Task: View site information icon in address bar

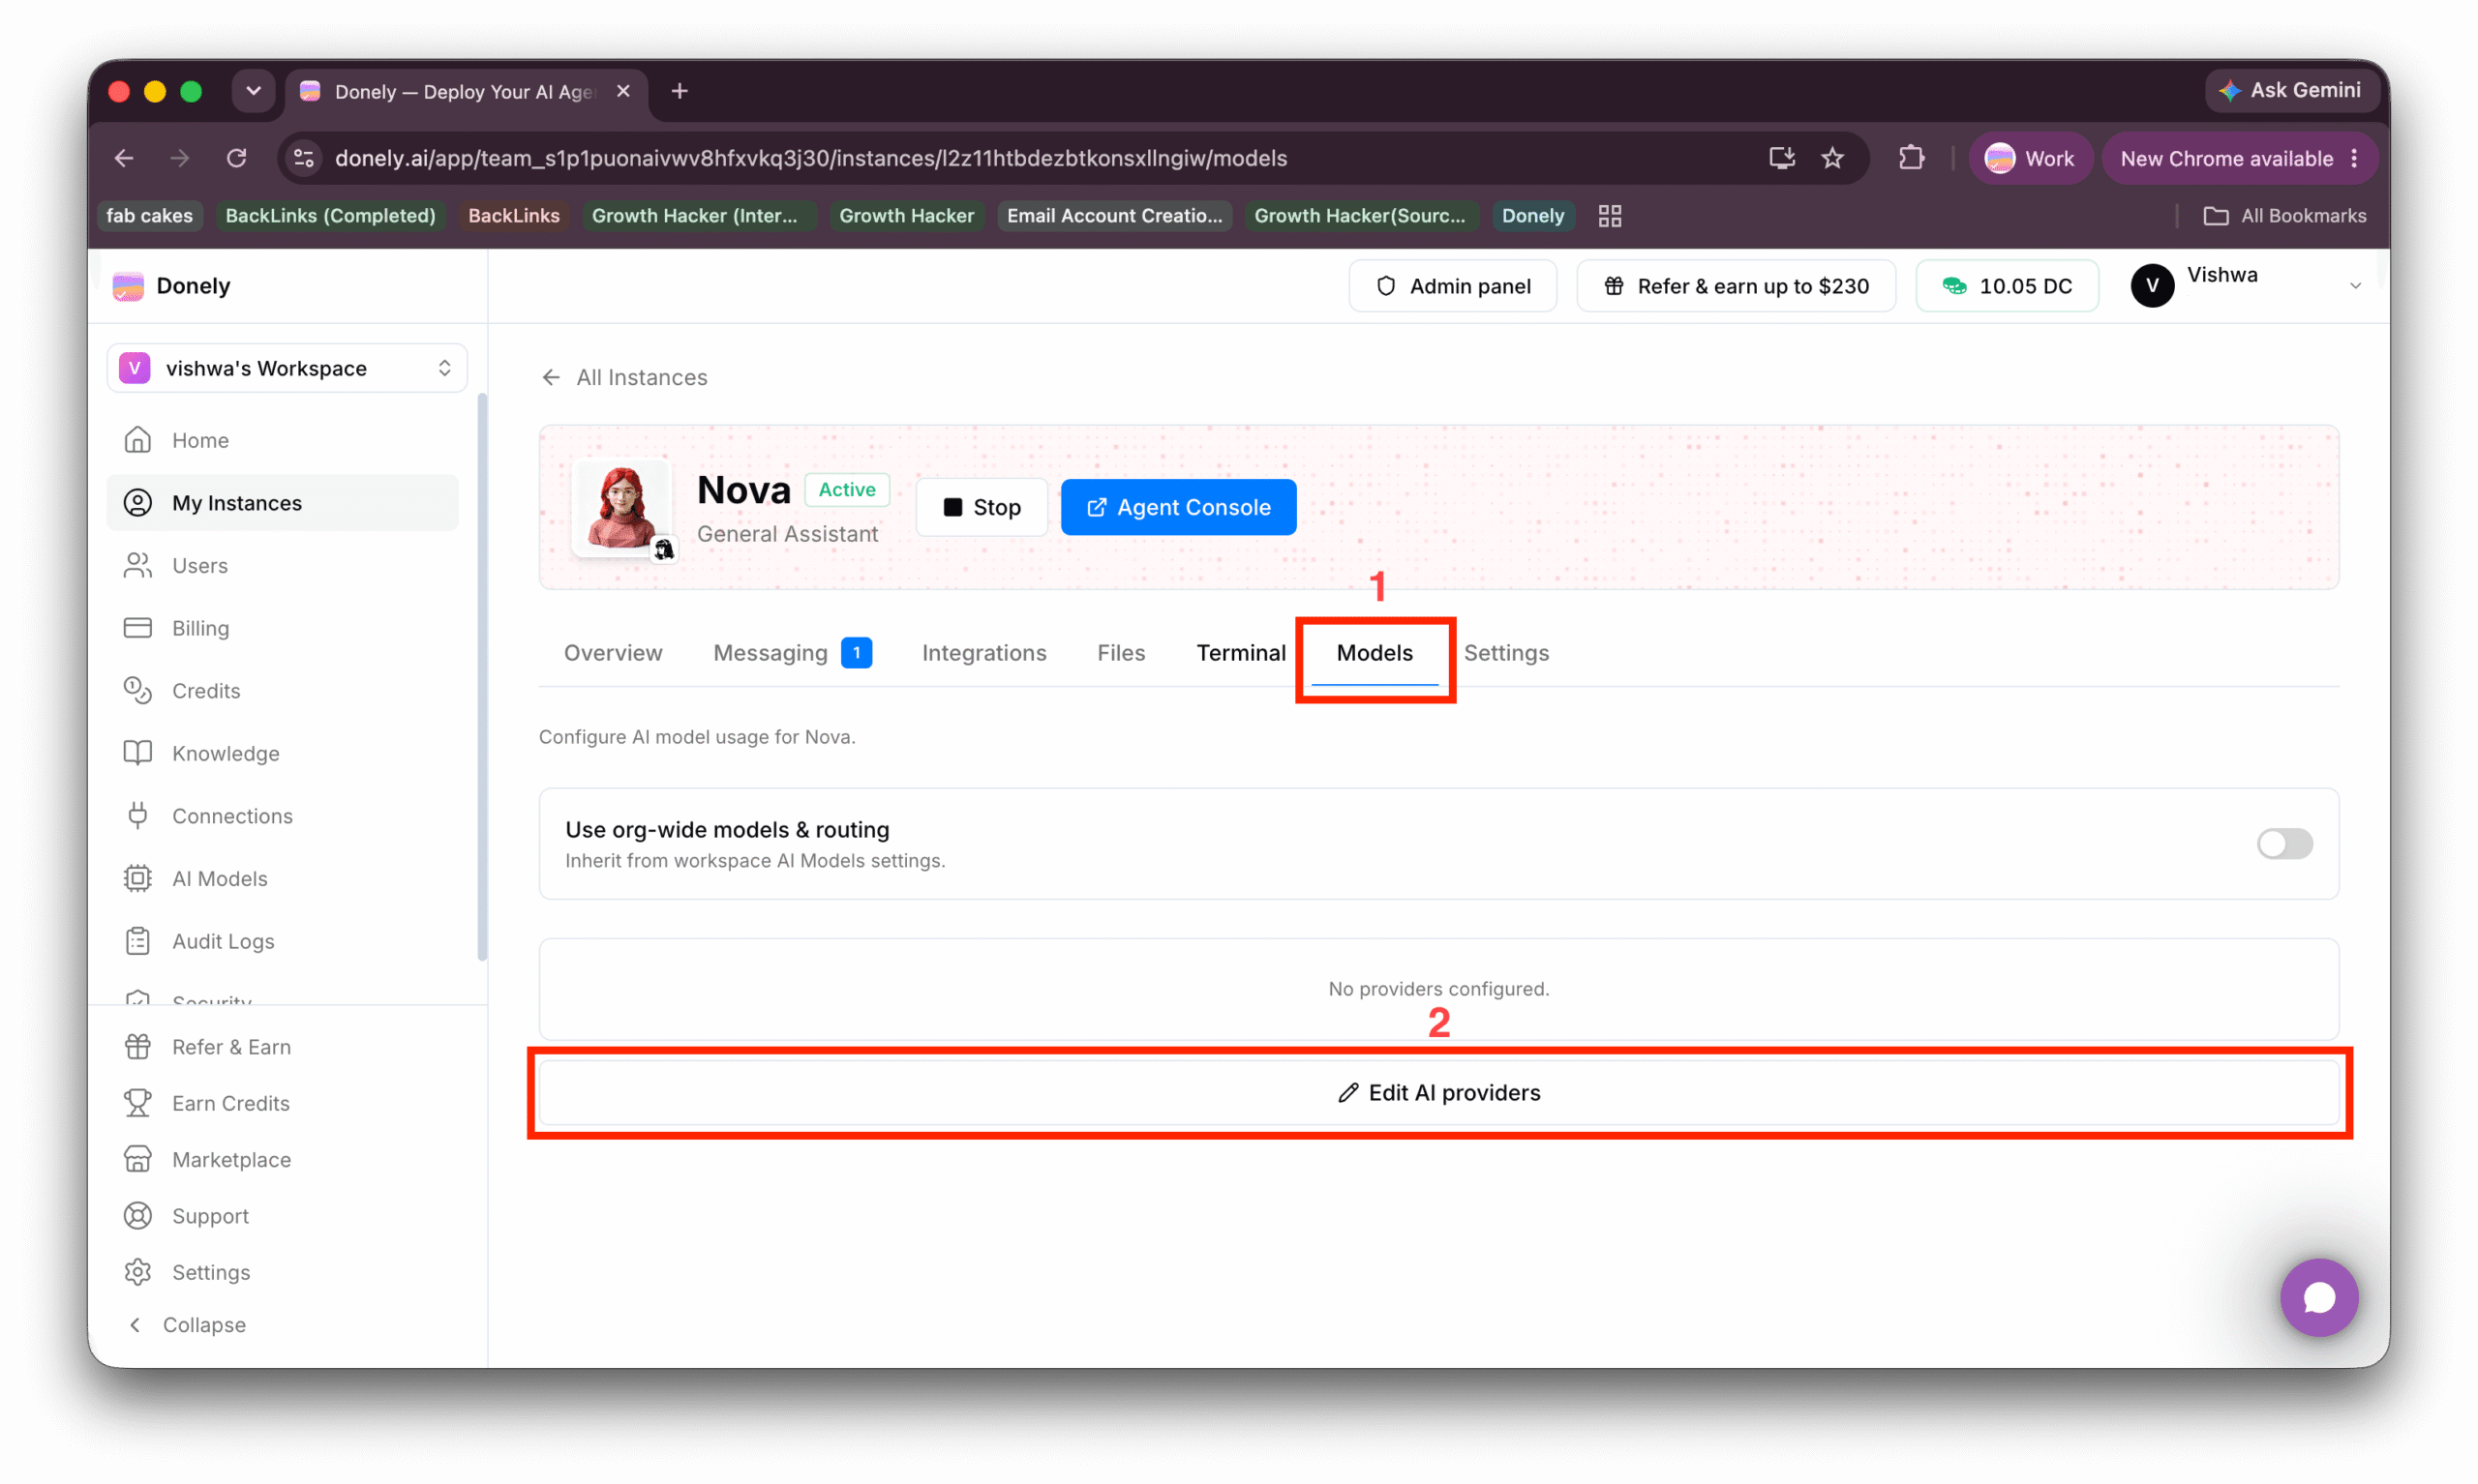Action: click(304, 158)
